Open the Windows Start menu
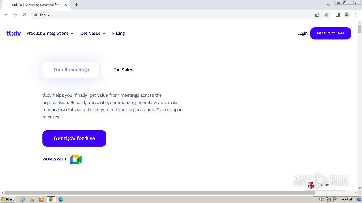The height and width of the screenshot is (203, 362). 8,199
